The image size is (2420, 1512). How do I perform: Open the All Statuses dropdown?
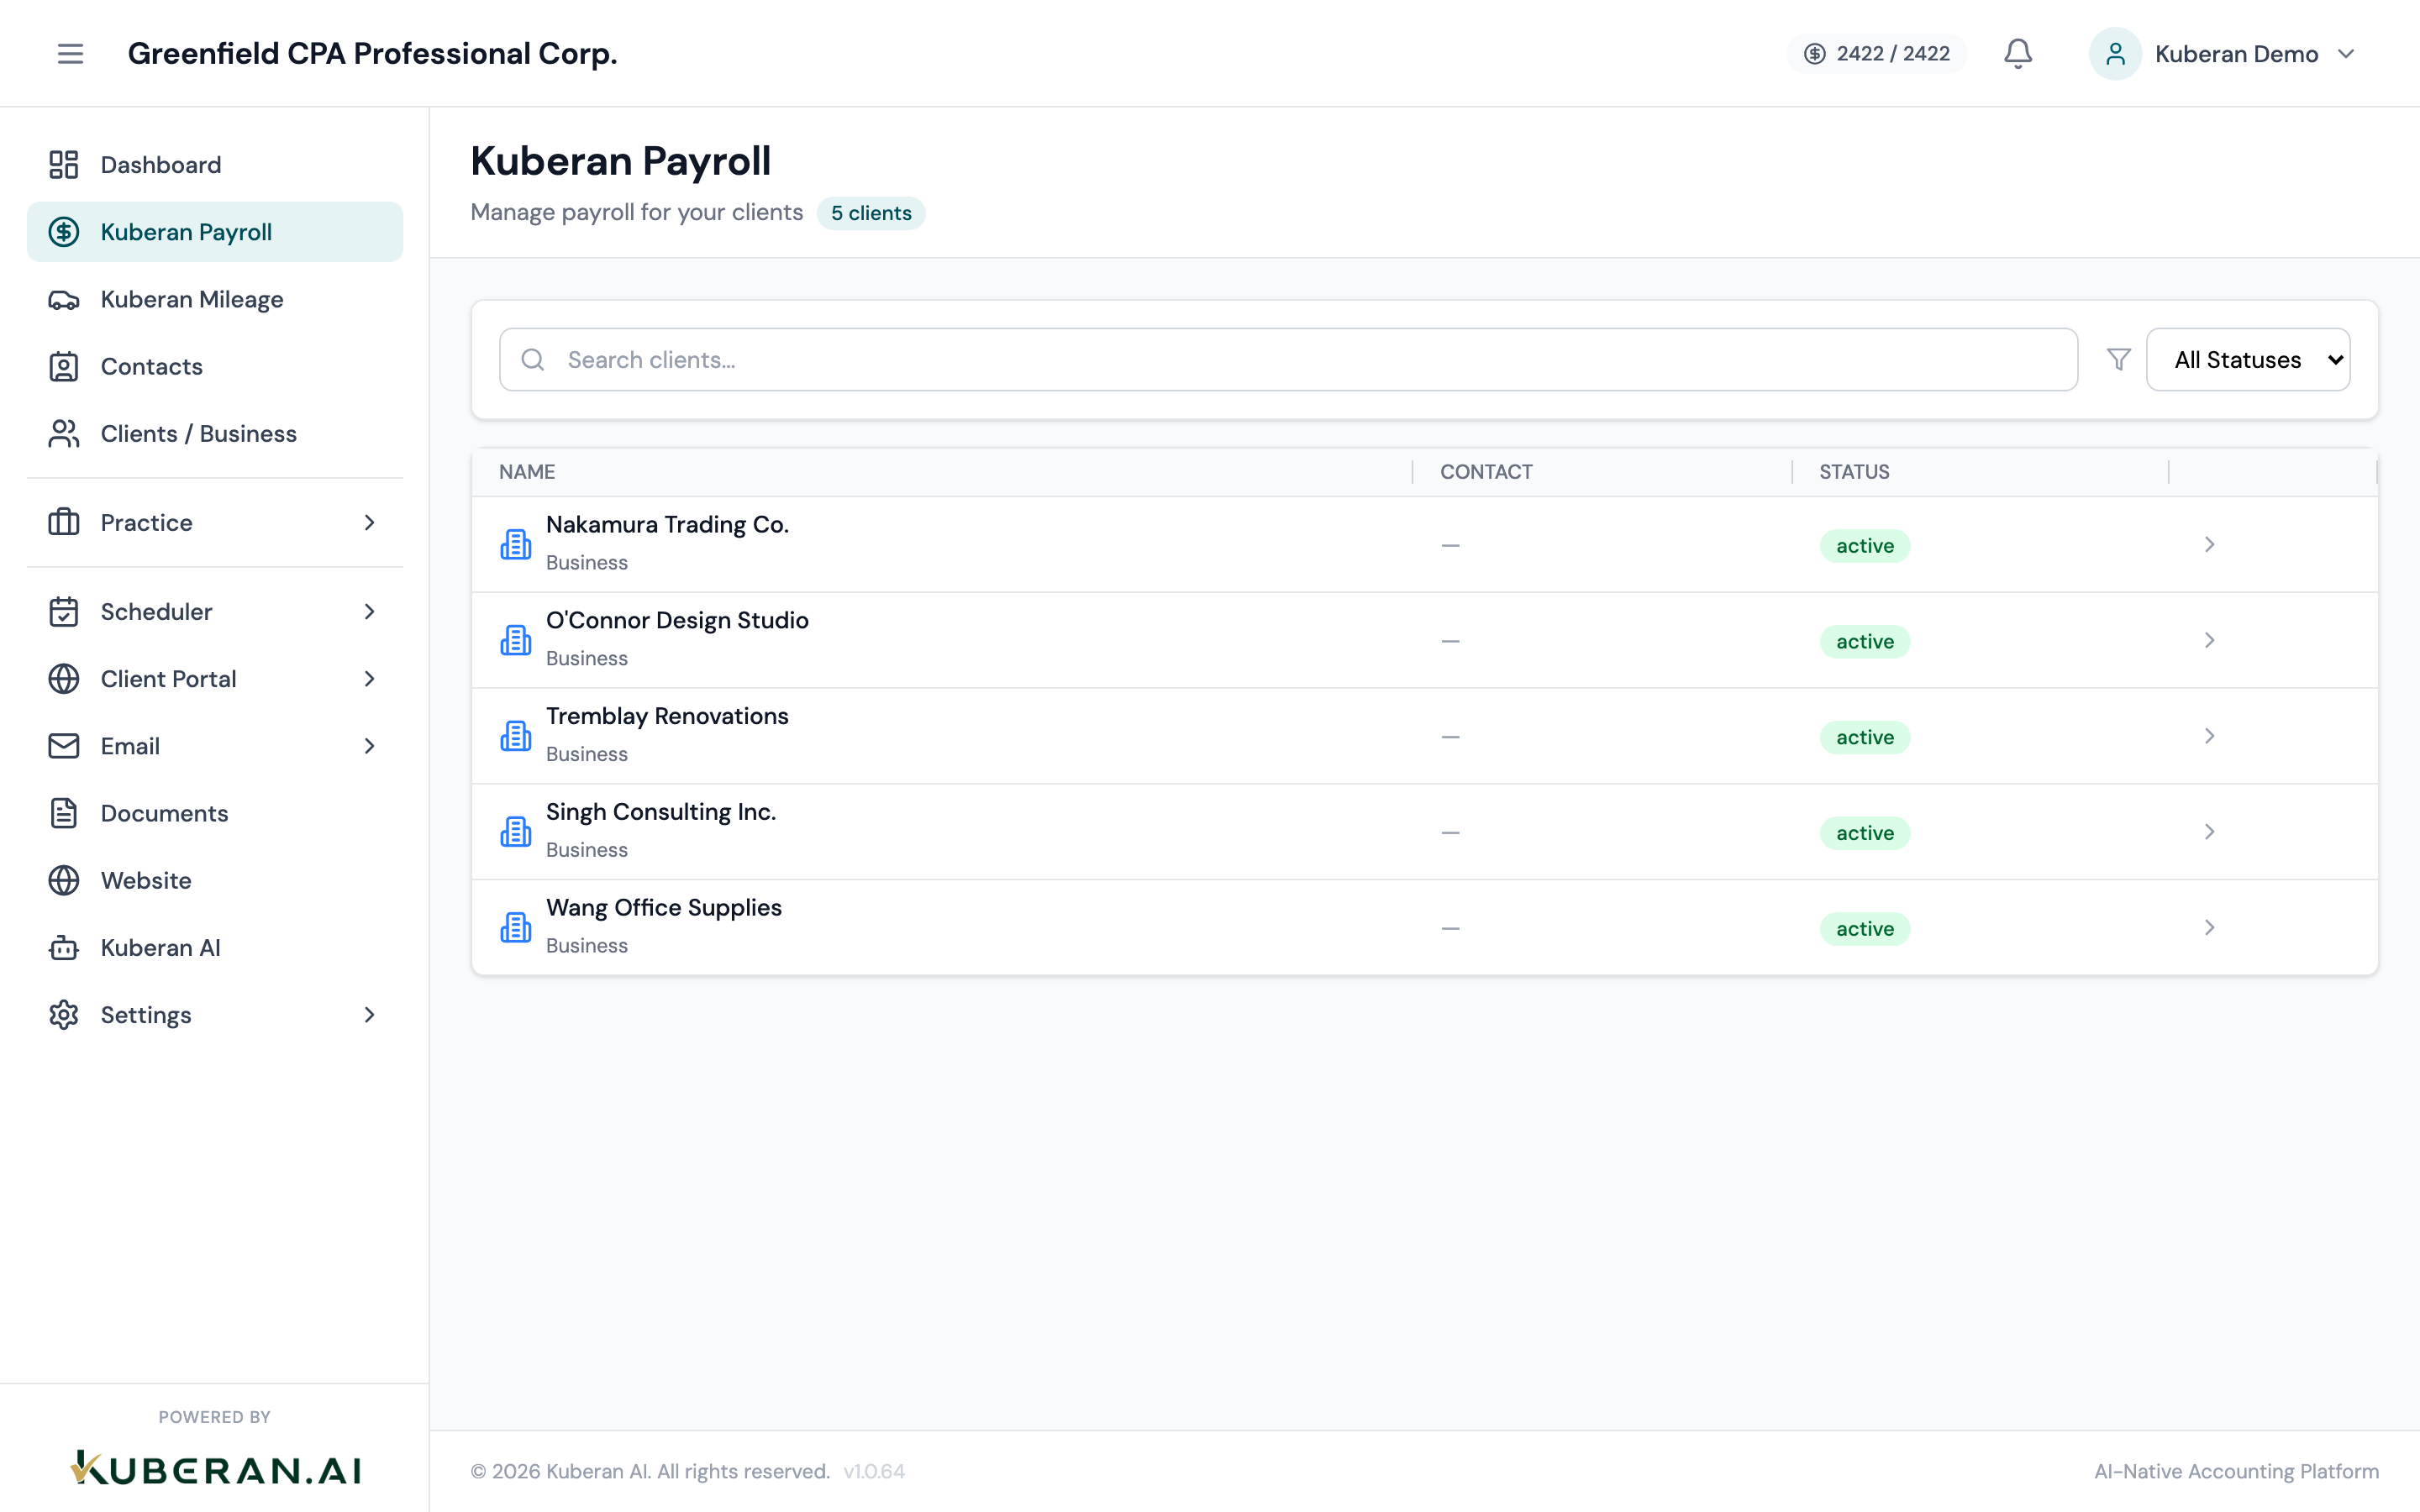[x=2248, y=359]
